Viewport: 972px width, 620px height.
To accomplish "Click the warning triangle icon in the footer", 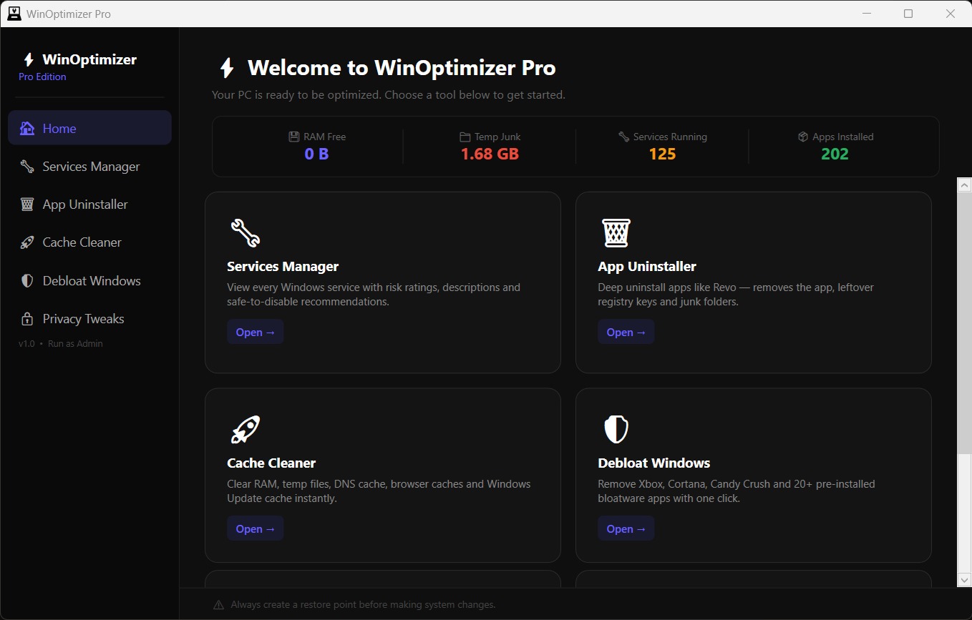I will coord(218,605).
